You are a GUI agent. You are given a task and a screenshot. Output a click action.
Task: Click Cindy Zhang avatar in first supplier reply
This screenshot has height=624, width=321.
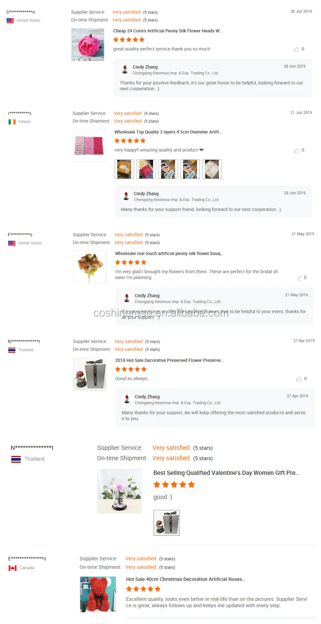(x=125, y=70)
